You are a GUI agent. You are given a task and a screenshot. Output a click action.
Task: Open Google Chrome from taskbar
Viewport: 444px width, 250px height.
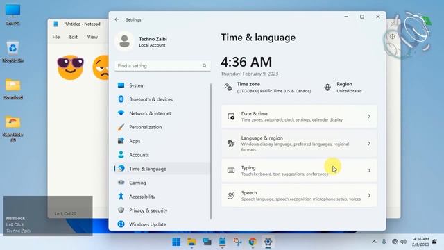253,242
